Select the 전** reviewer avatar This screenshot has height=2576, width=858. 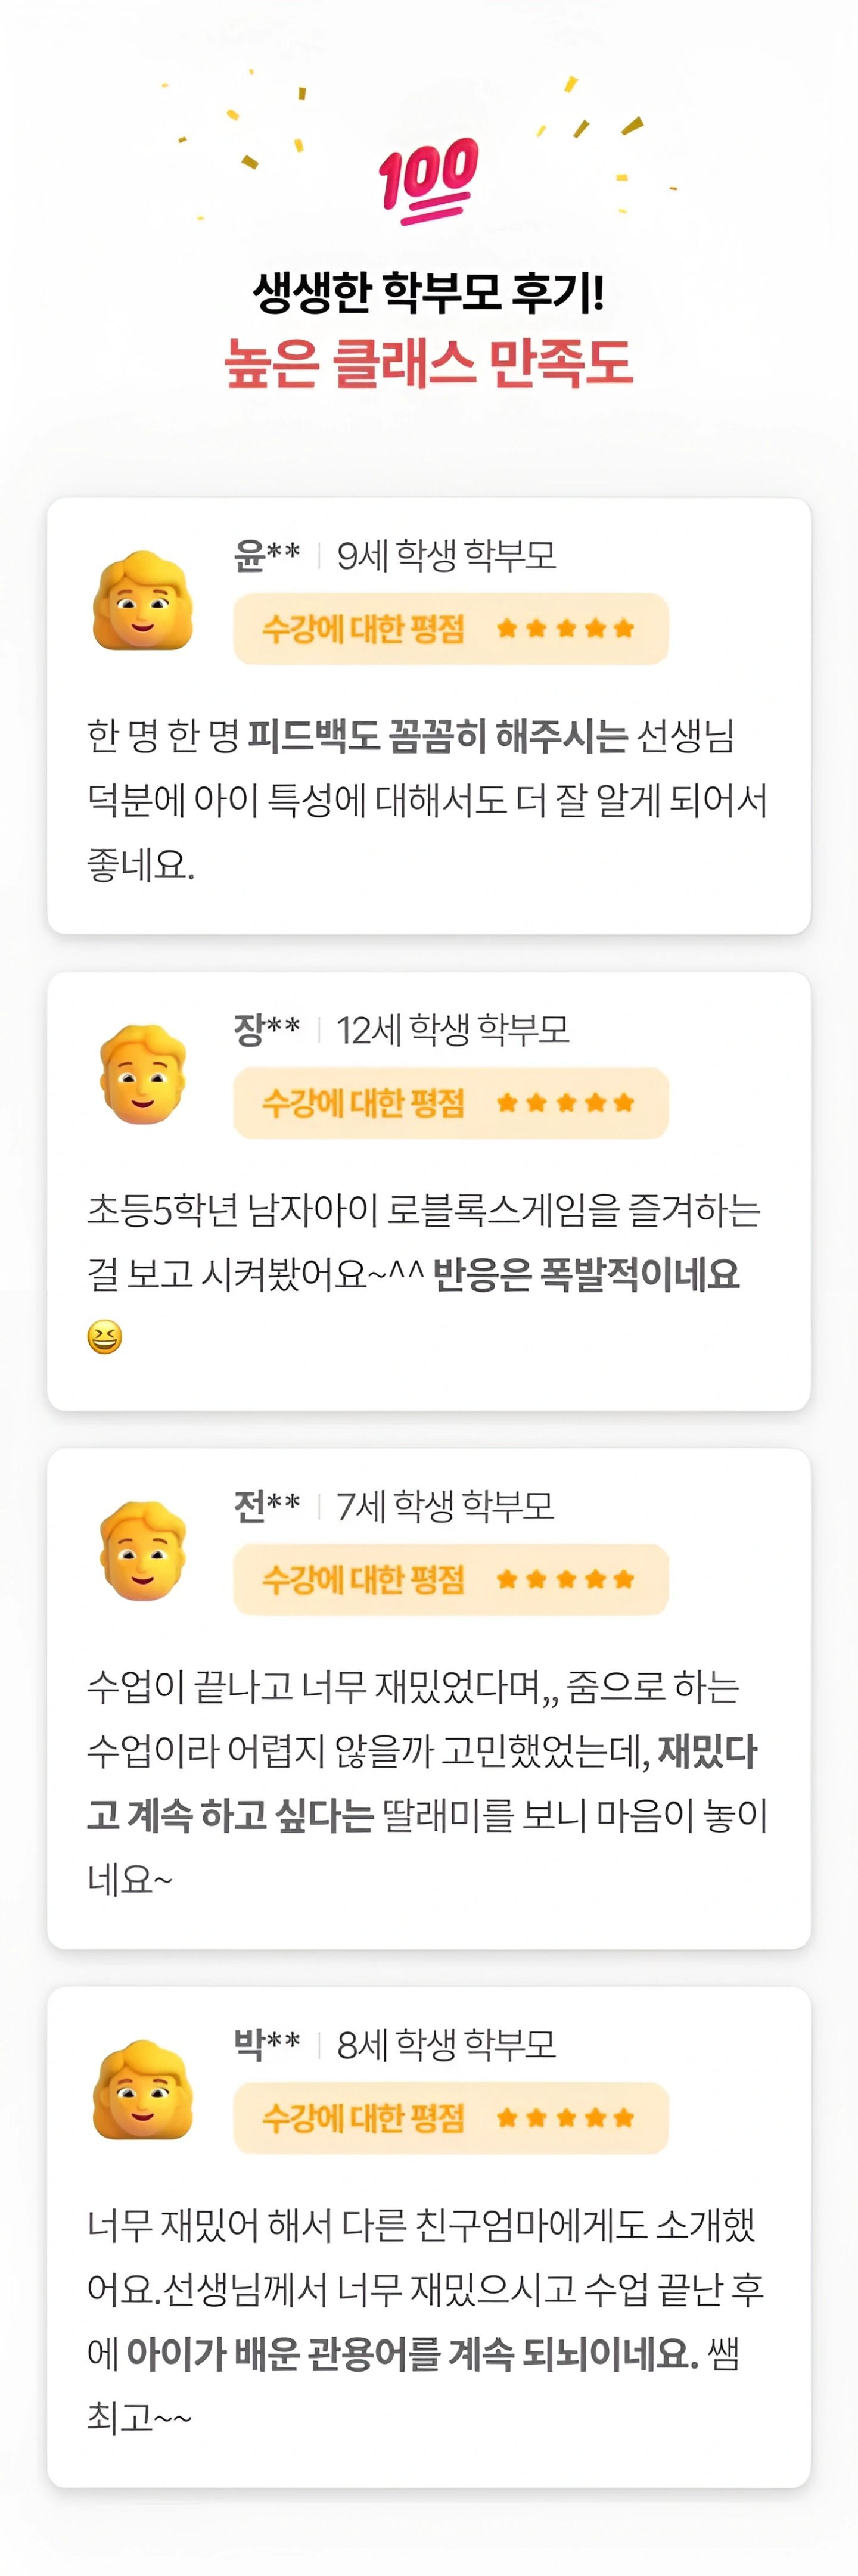point(143,1551)
